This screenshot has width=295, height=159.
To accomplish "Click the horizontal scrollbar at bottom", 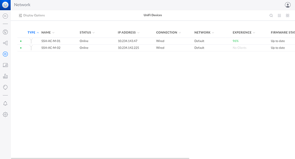I will [x=100, y=158].
